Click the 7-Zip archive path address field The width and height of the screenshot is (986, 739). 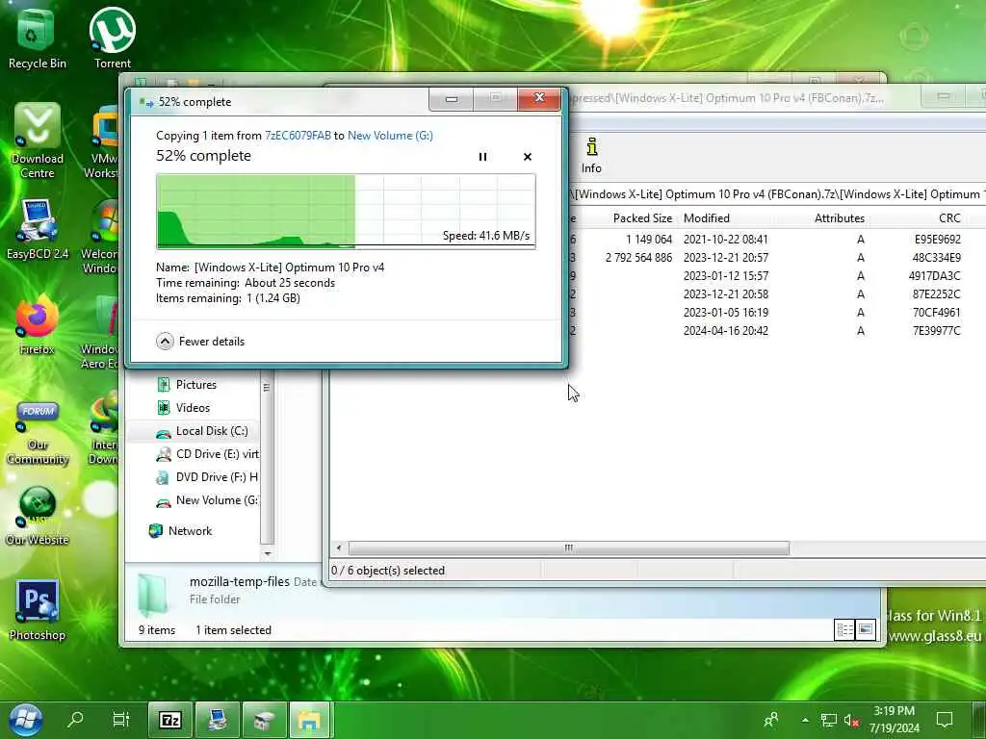click(x=777, y=194)
